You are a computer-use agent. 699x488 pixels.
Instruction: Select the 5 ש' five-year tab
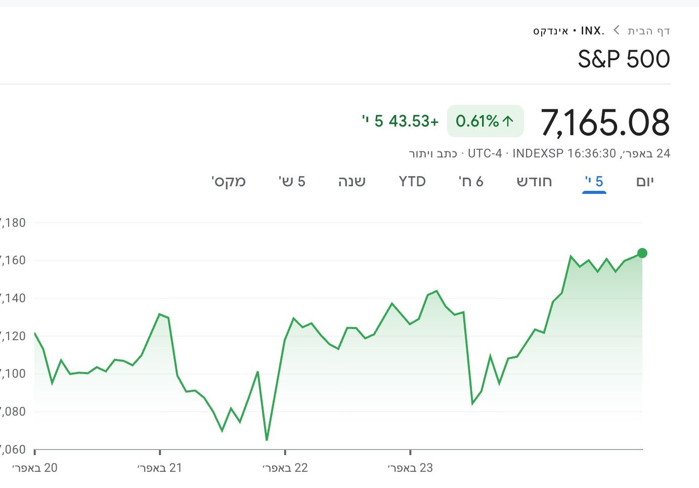pyautogui.click(x=292, y=181)
